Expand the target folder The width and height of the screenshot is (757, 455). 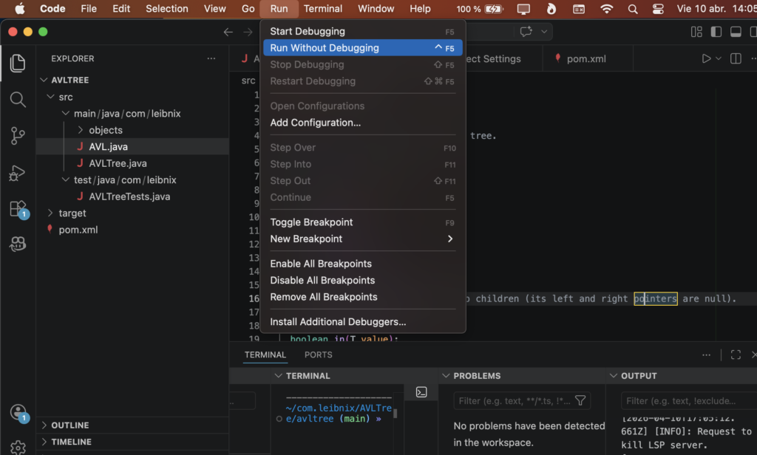click(72, 213)
